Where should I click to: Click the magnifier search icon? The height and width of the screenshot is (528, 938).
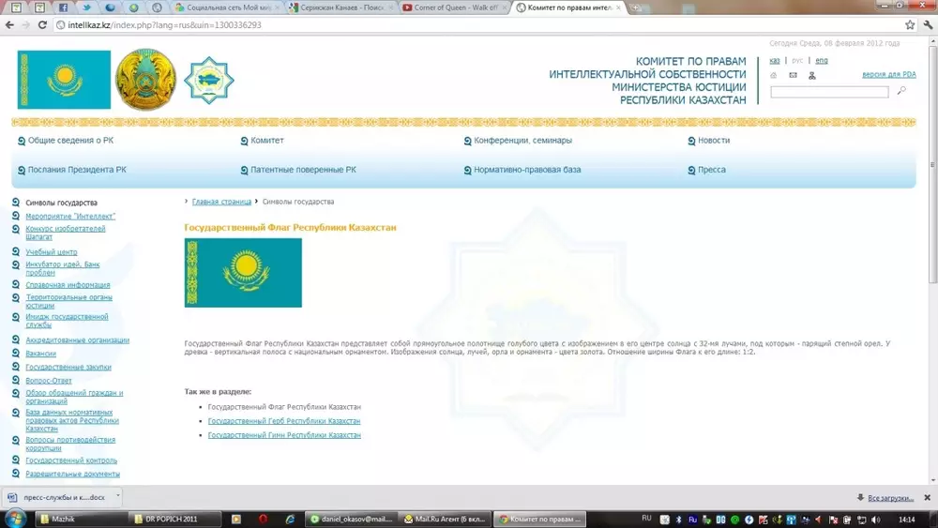(901, 91)
